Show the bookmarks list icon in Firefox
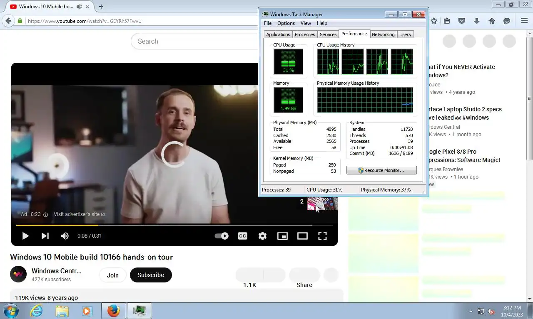Viewport: 533px width, 319px height. click(447, 21)
